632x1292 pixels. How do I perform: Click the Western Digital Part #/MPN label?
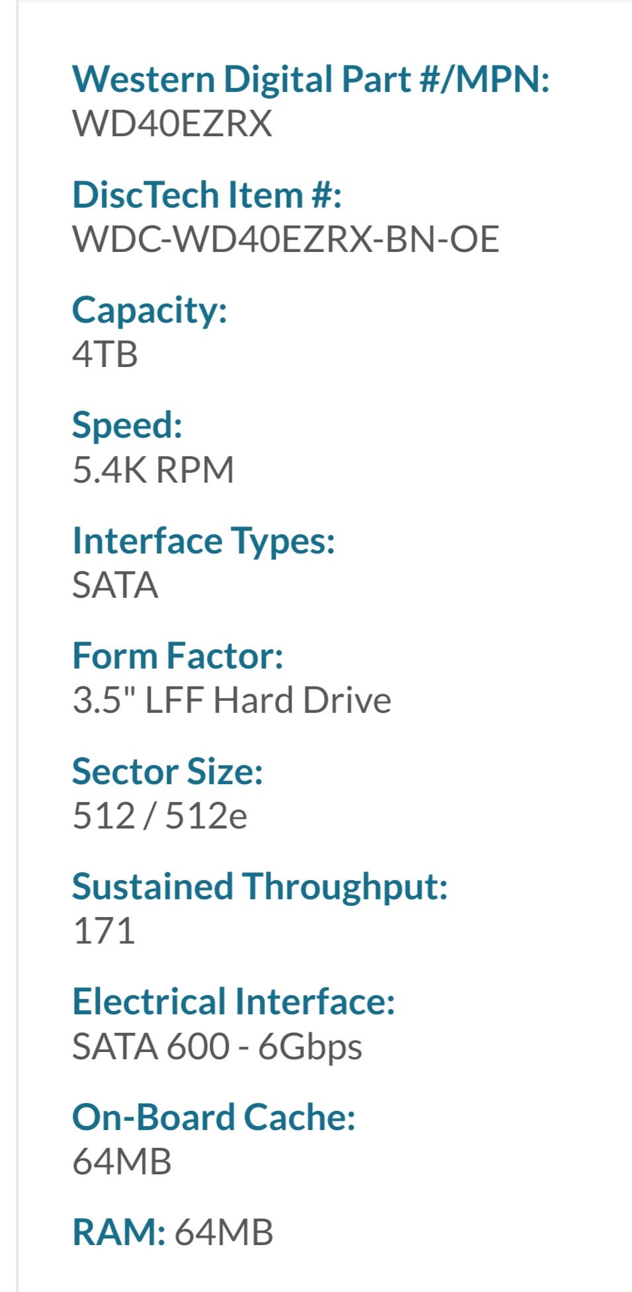pos(310,79)
